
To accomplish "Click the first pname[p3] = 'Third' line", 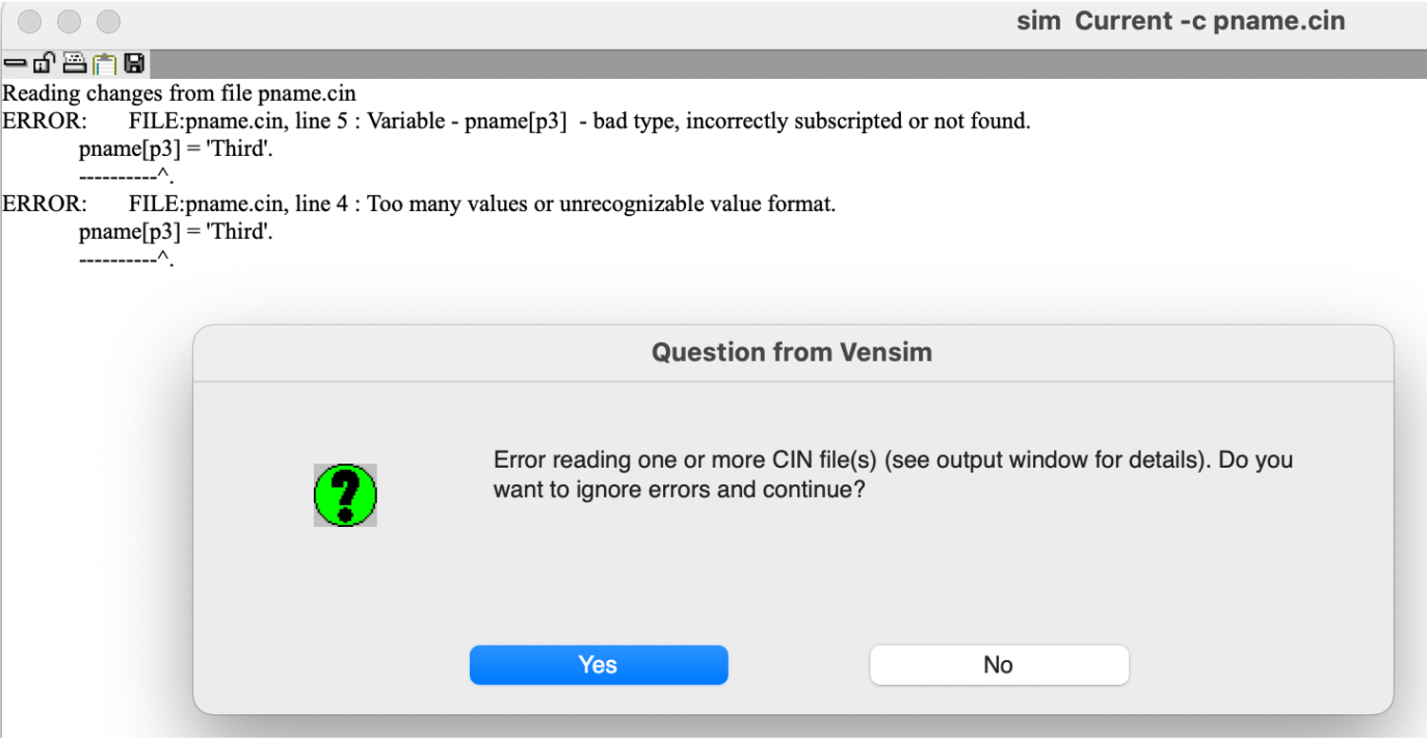I will [176, 149].
